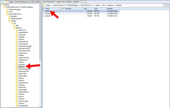Select Redistributables folder
Image resolution: width=170 pixels, height=108 pixels.
(x=16, y=18)
